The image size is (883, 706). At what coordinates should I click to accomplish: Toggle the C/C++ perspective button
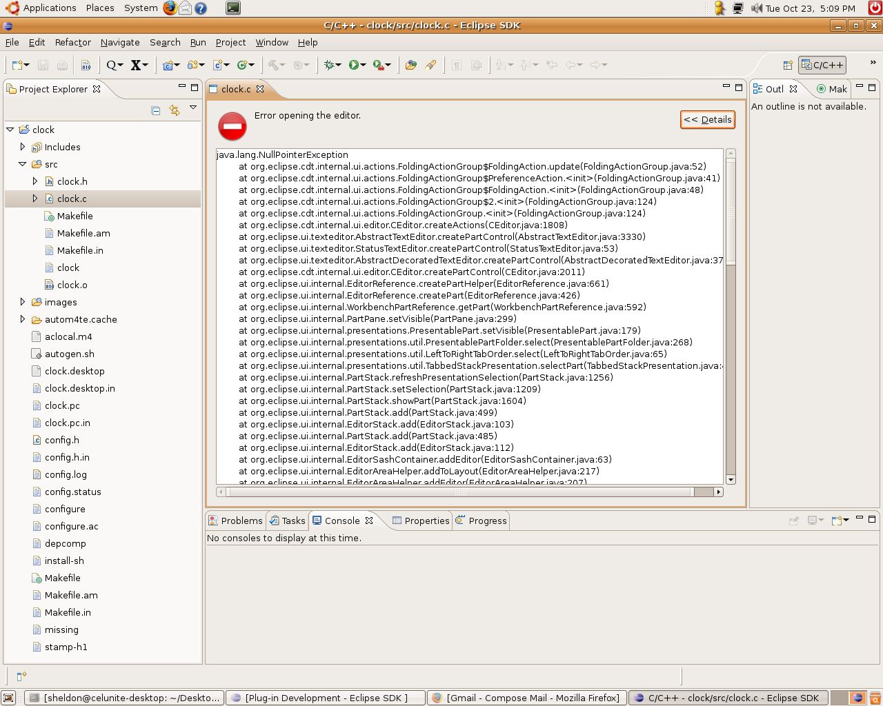coord(822,65)
